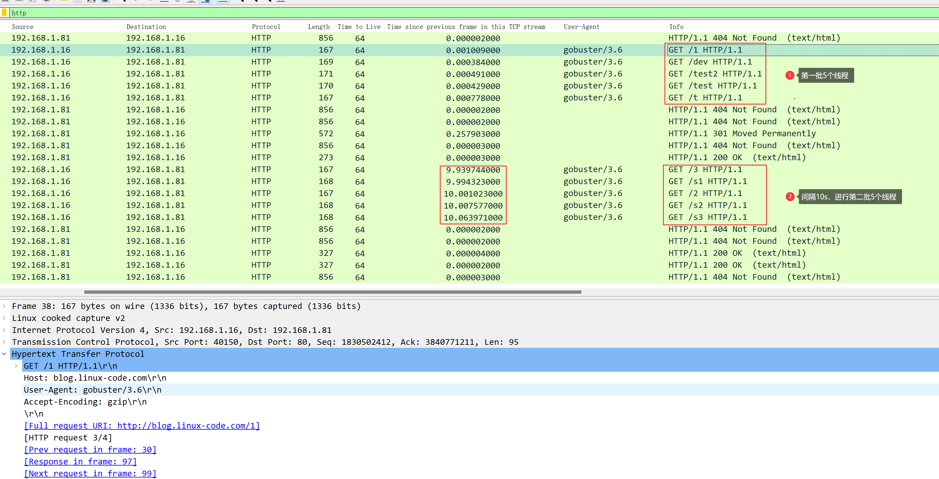Click the length value 169
The height and width of the screenshot is (479, 939).
(326, 62)
